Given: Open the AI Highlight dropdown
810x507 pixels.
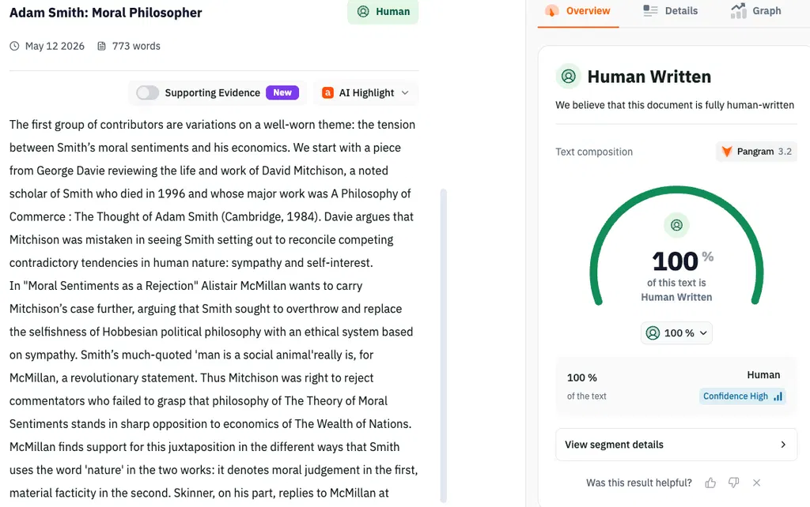Looking at the screenshot, I should pyautogui.click(x=365, y=93).
